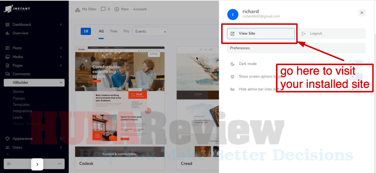Image resolution: width=376 pixels, height=173 pixels.
Task: Click the Dark mode moon icon
Action: [232, 64]
